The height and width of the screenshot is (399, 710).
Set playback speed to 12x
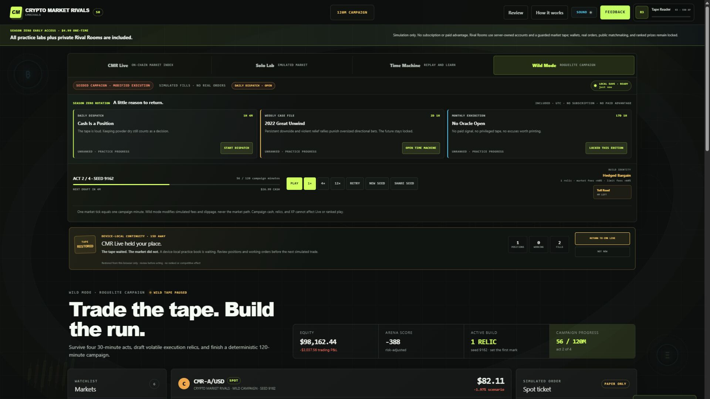click(x=337, y=184)
